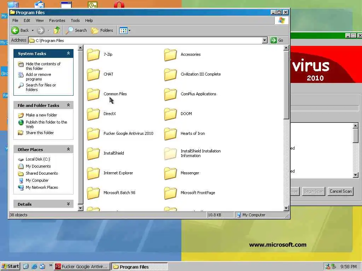Viewport: 362px width, 271px height.
Task: Select Microsoft Batch 98 folder icon
Action: [93, 193]
